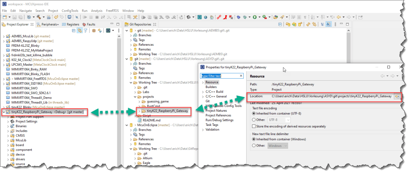Select Other text file encoding radio

coord(254,120)
